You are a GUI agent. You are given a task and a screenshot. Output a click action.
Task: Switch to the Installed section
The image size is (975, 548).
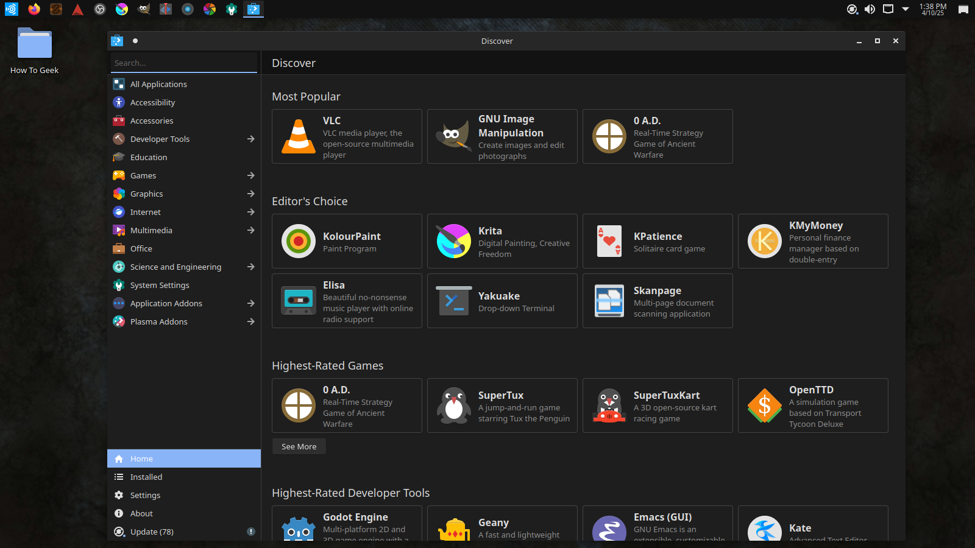click(x=146, y=477)
